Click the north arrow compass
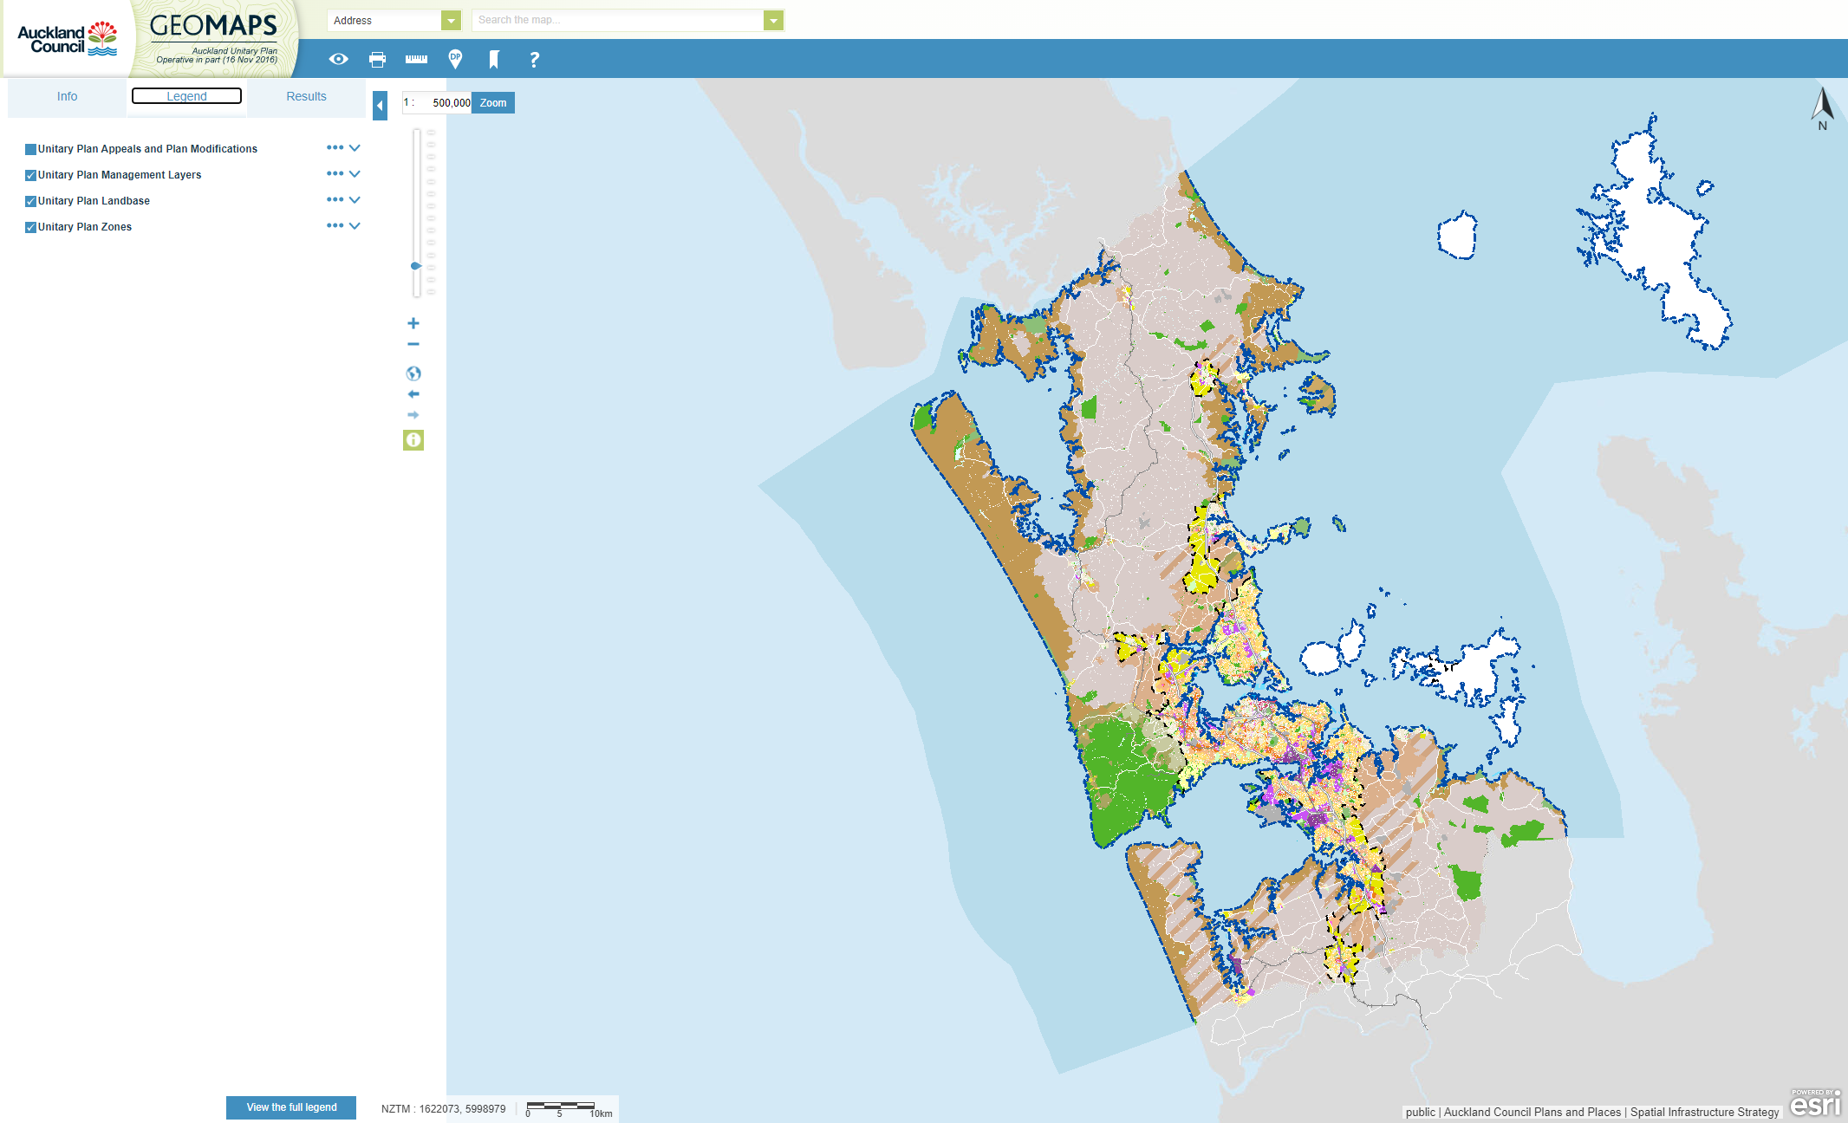The height and width of the screenshot is (1123, 1848). (x=1822, y=108)
